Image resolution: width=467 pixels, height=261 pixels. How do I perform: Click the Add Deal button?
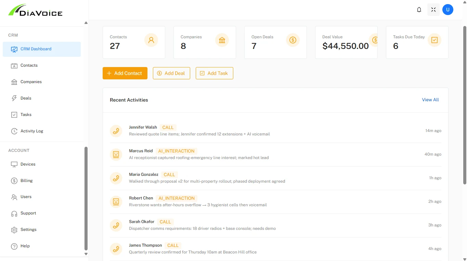tap(171, 73)
